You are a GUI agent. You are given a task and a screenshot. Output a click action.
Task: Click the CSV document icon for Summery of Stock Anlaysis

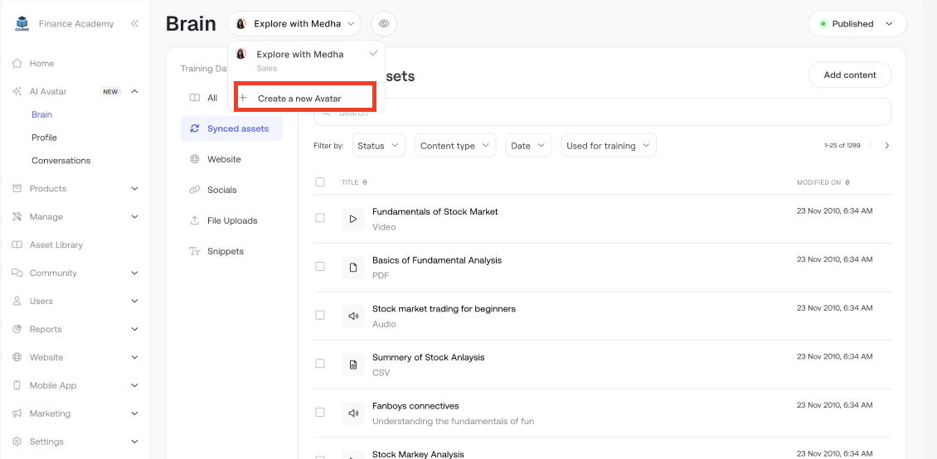[353, 365]
